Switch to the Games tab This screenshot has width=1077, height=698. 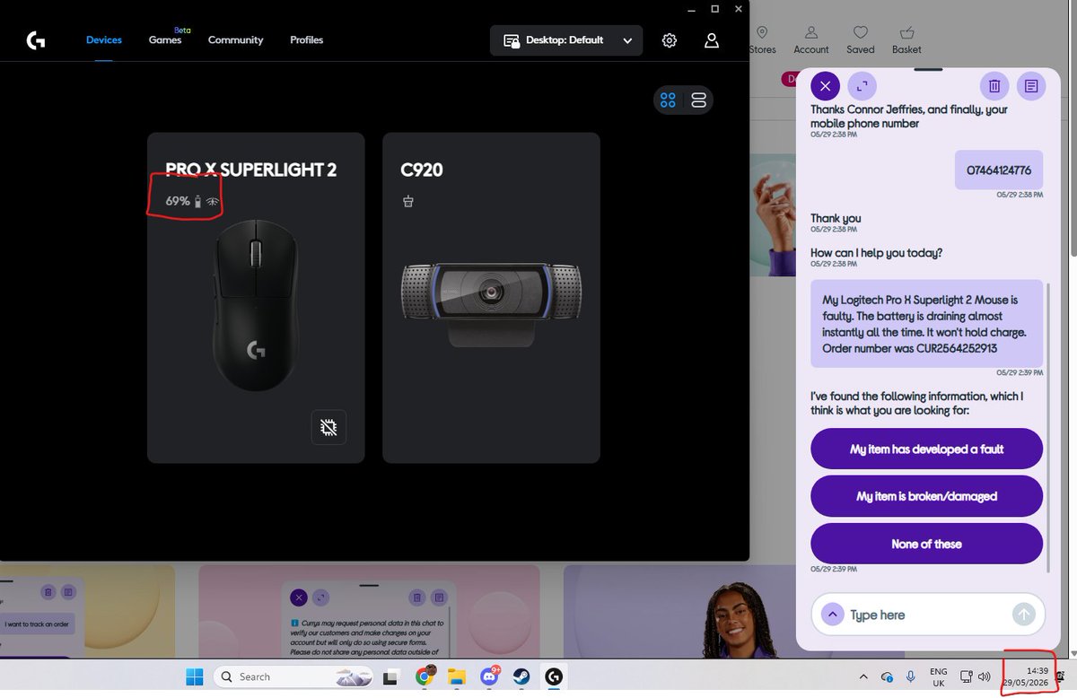coord(165,40)
